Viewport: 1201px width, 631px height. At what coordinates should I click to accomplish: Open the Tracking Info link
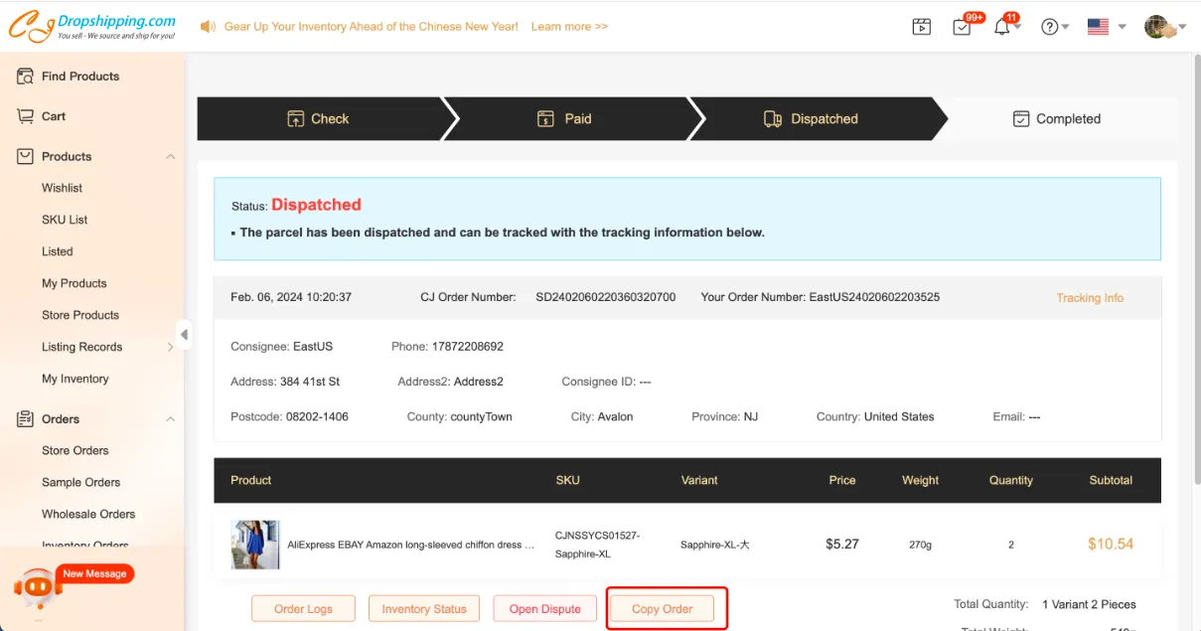click(1090, 297)
